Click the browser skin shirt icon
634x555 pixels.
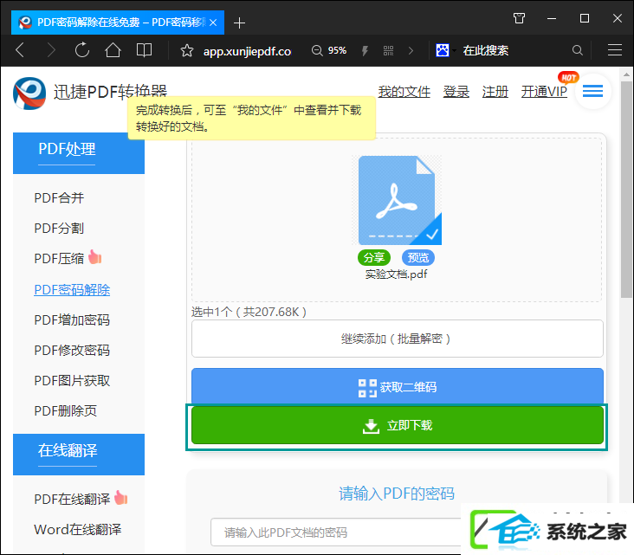pos(519,18)
